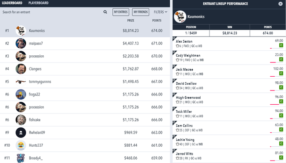Click corner tag icon on Jack Macrae card
Screen dimensions: 286x163
point(175,67)
